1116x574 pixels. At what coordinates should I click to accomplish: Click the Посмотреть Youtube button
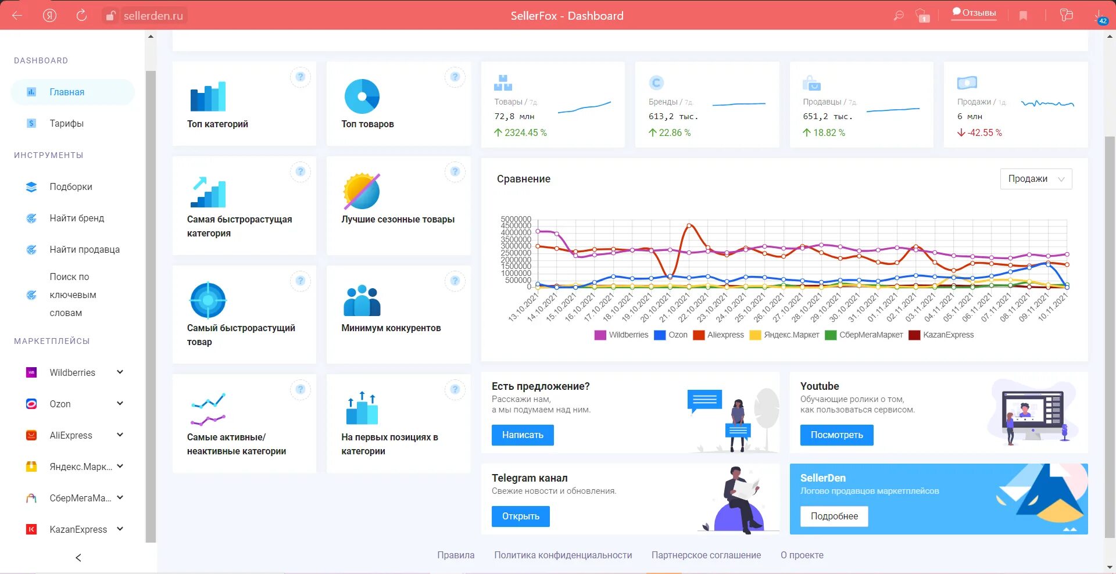click(x=836, y=435)
